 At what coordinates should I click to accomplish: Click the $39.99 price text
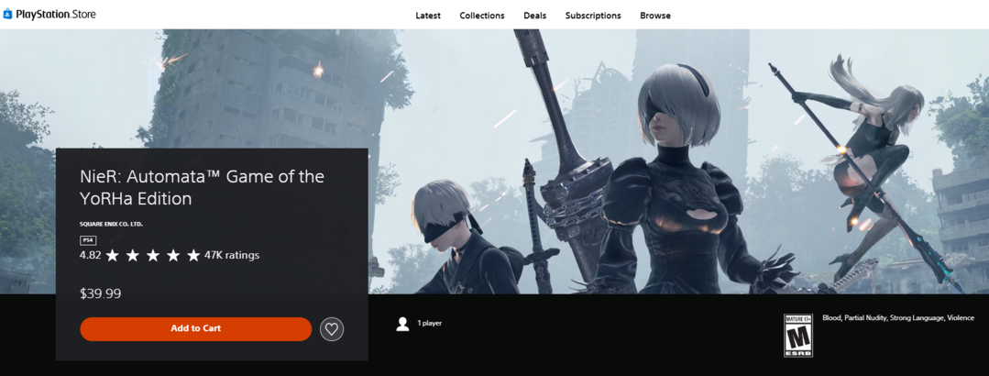tap(100, 293)
